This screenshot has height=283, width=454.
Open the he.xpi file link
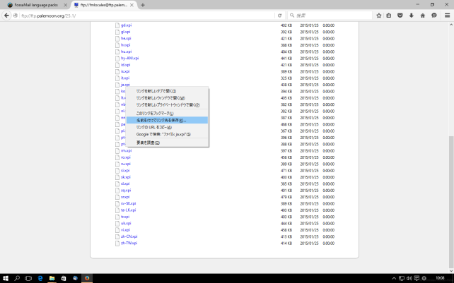(126, 38)
